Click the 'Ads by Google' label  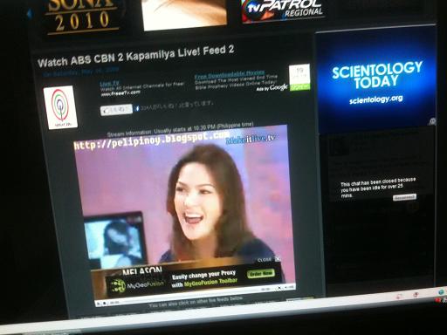click(x=272, y=88)
